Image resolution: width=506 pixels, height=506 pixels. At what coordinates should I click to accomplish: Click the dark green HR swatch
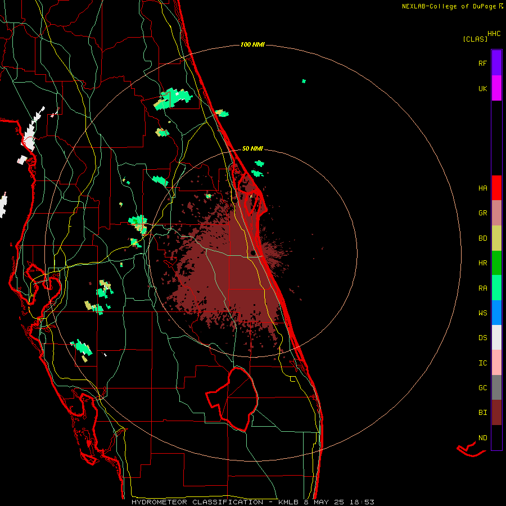click(496, 263)
